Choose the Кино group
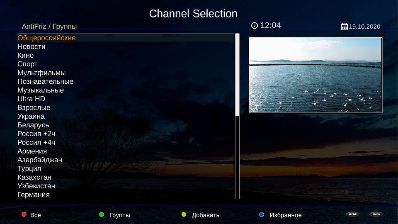 (x=26, y=55)
